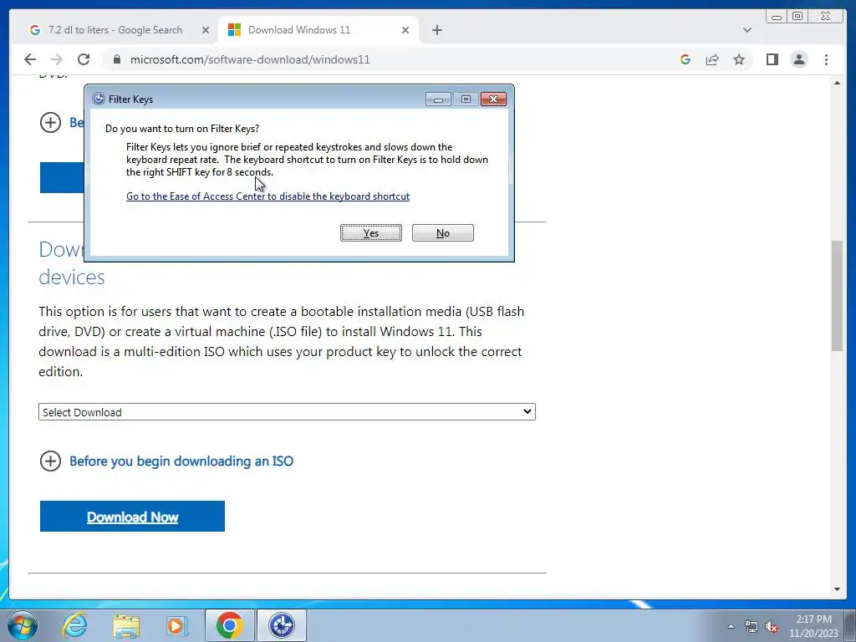The image size is (856, 642).
Task: Click the muted volume tray icon
Action: (772, 626)
